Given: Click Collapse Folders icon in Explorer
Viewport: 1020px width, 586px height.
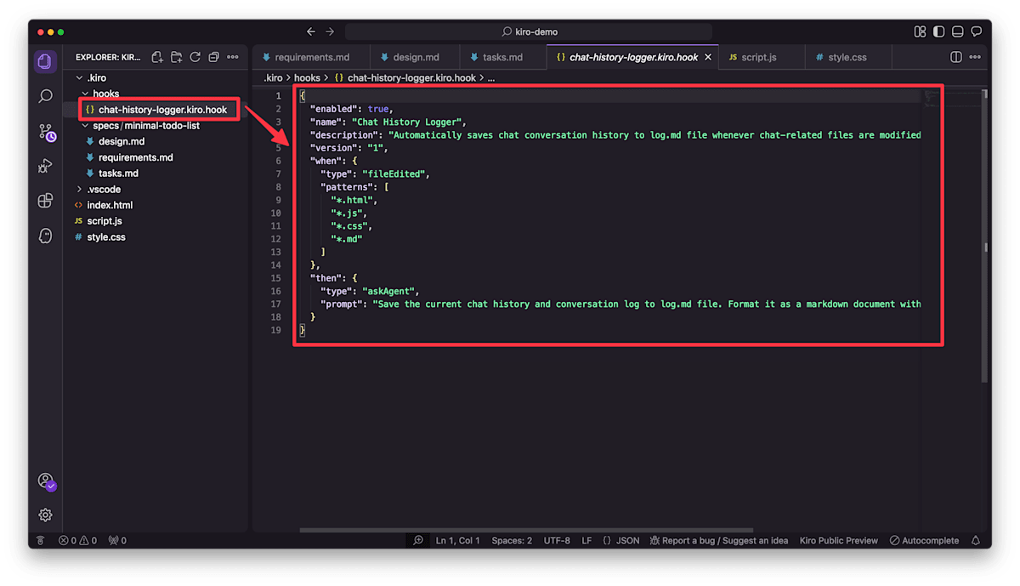Looking at the screenshot, I should [x=213, y=57].
